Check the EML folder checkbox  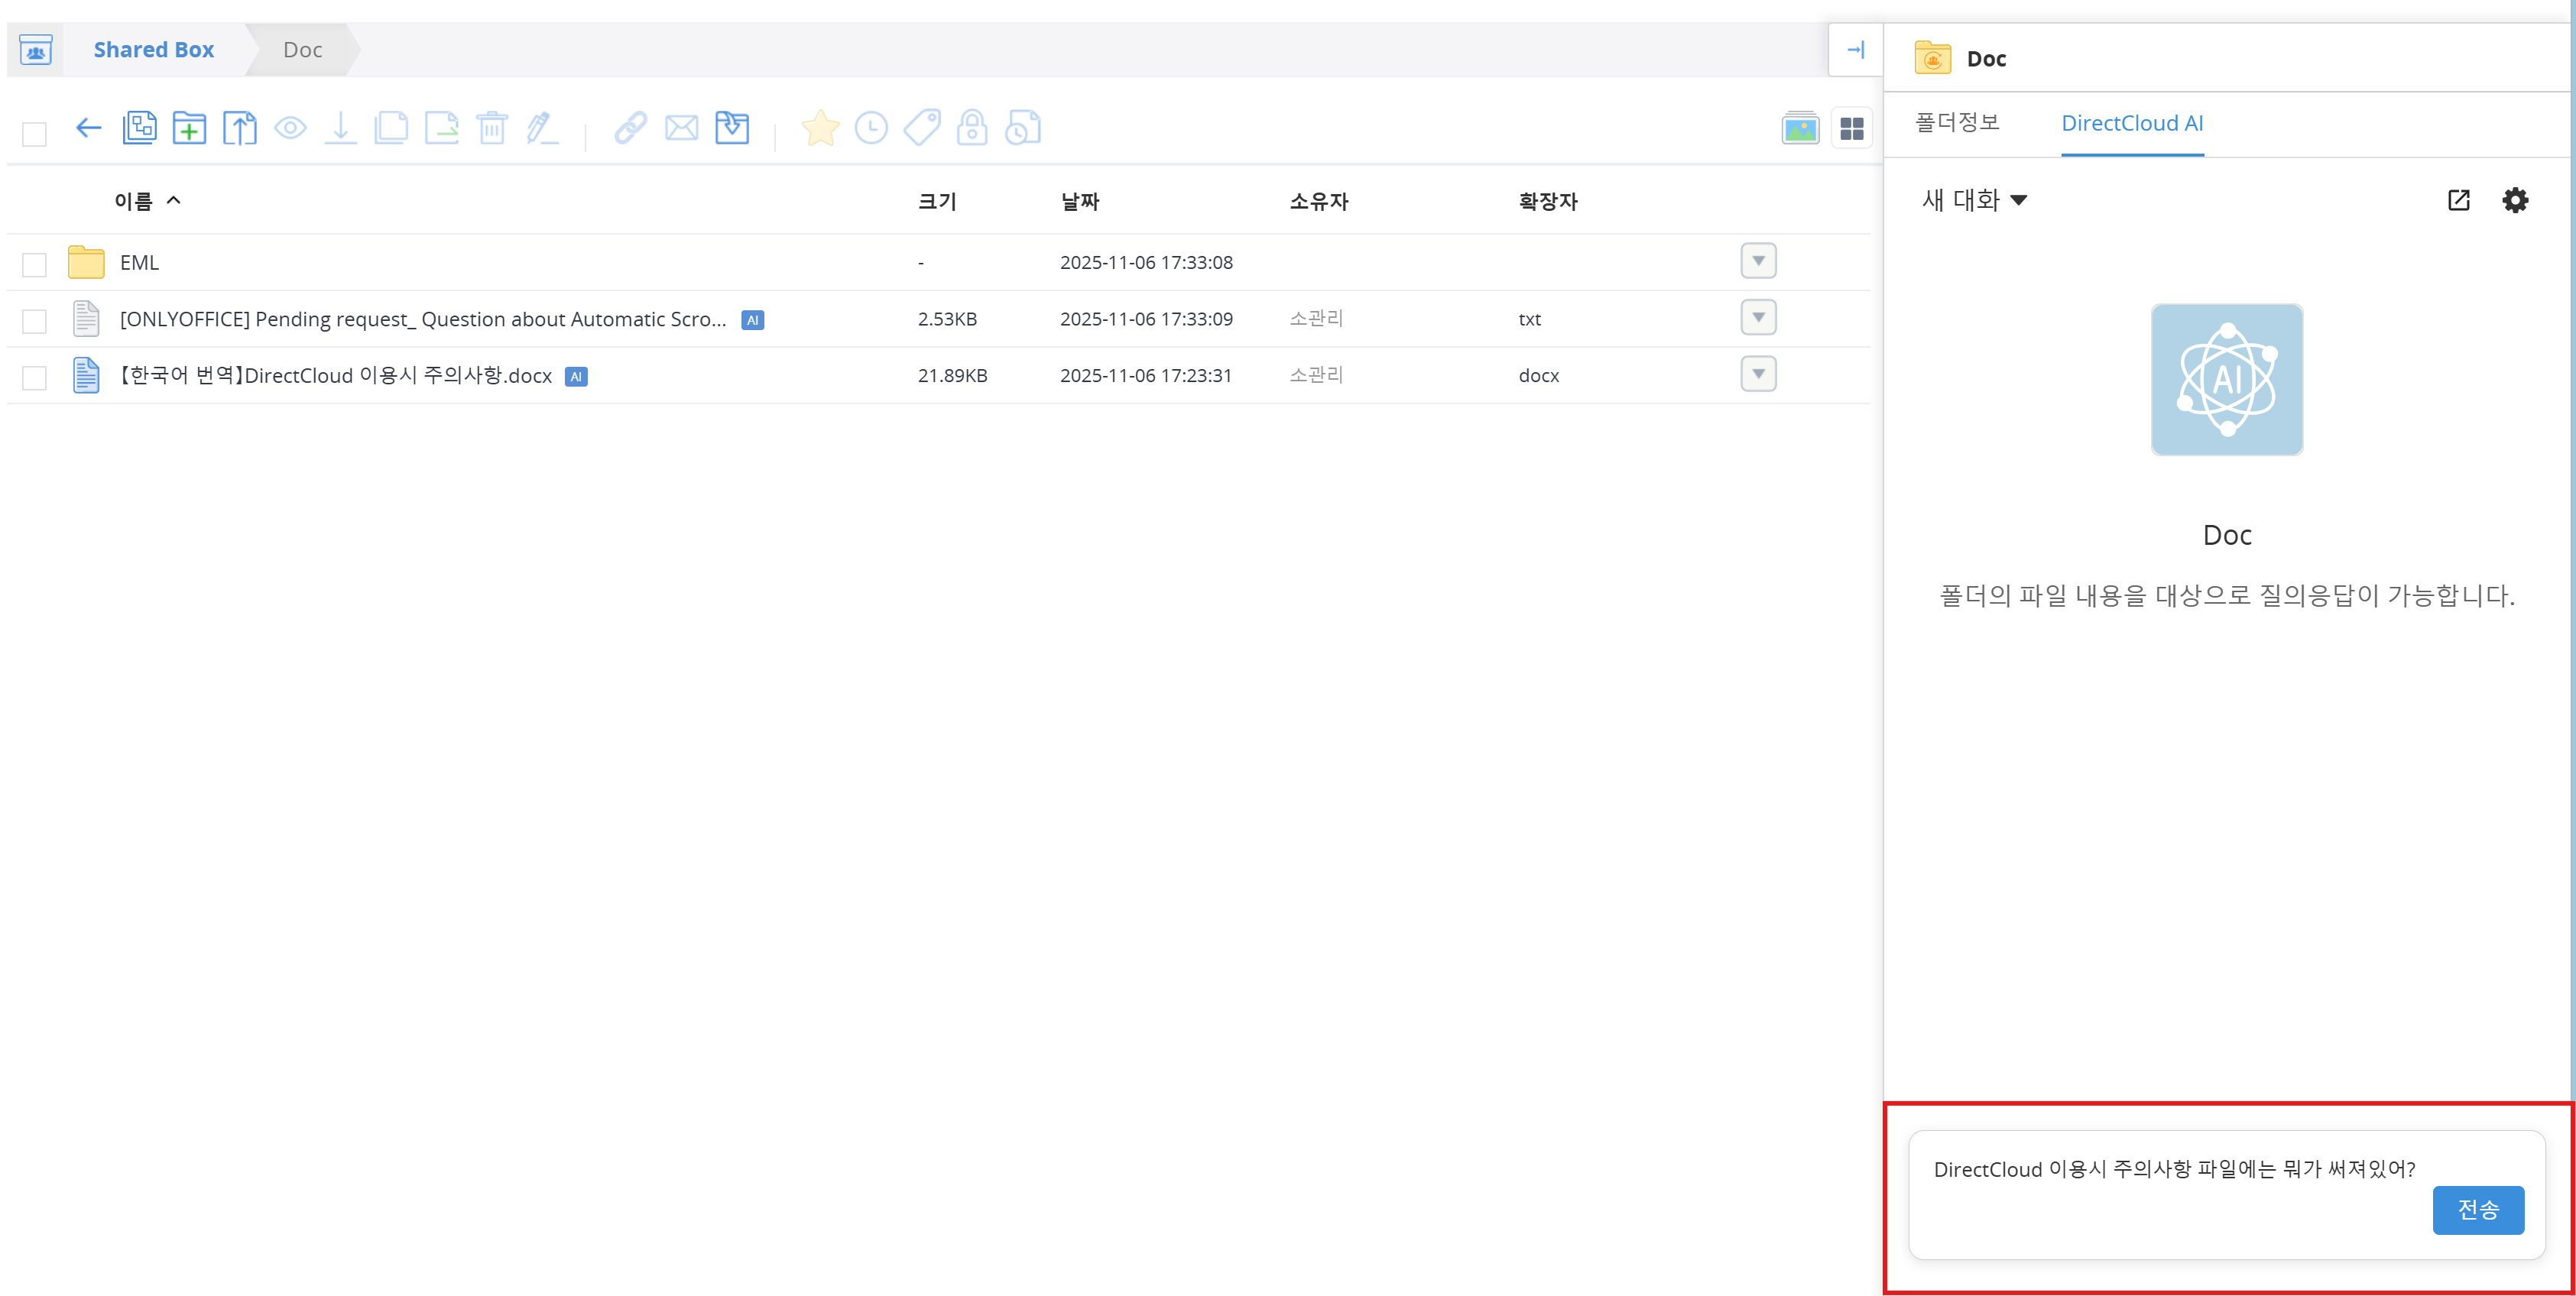click(35, 264)
